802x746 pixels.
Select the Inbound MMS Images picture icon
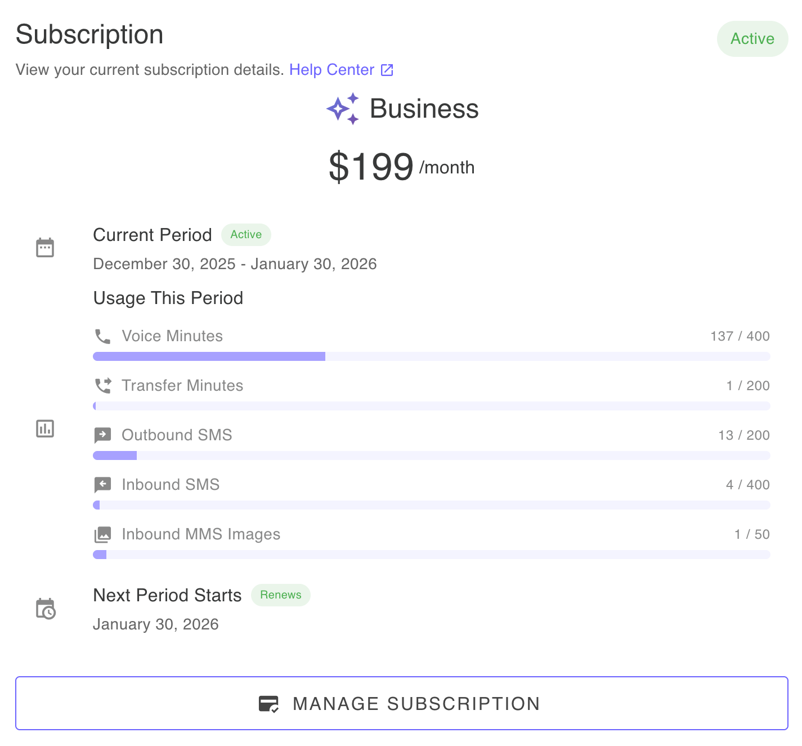pos(102,534)
